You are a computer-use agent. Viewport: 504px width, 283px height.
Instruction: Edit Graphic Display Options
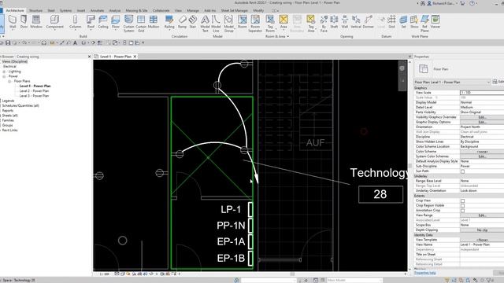pyautogui.click(x=482, y=122)
